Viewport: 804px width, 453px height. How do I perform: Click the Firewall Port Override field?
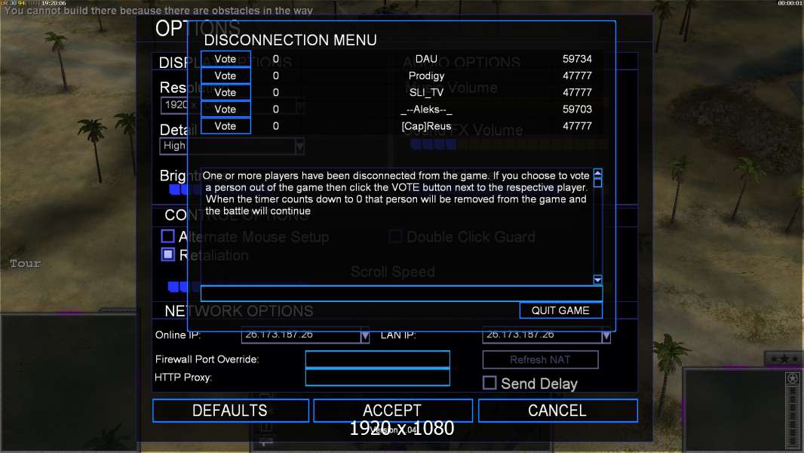click(377, 359)
